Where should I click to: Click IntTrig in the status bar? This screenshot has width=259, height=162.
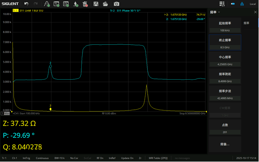[26, 158]
